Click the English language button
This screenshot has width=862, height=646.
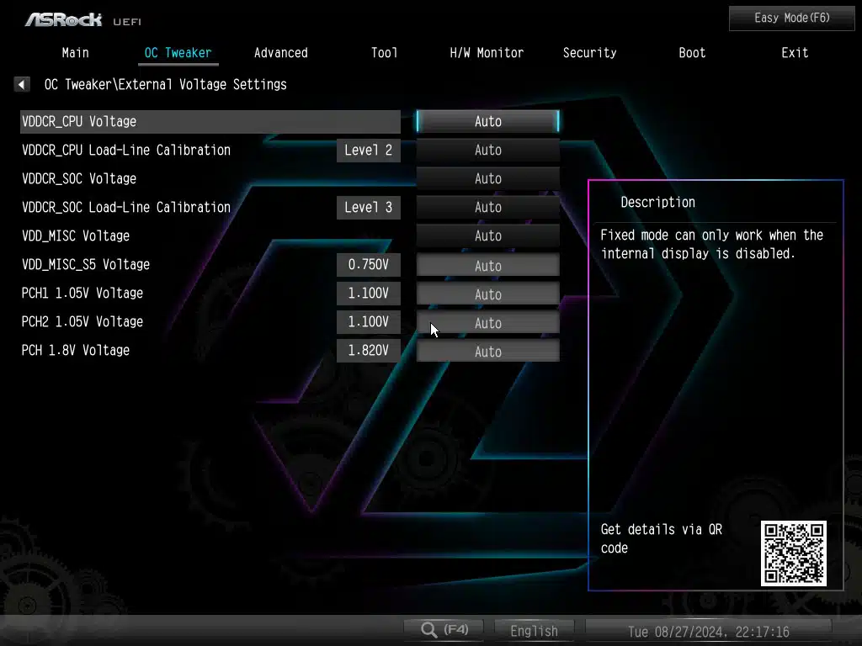(x=534, y=630)
